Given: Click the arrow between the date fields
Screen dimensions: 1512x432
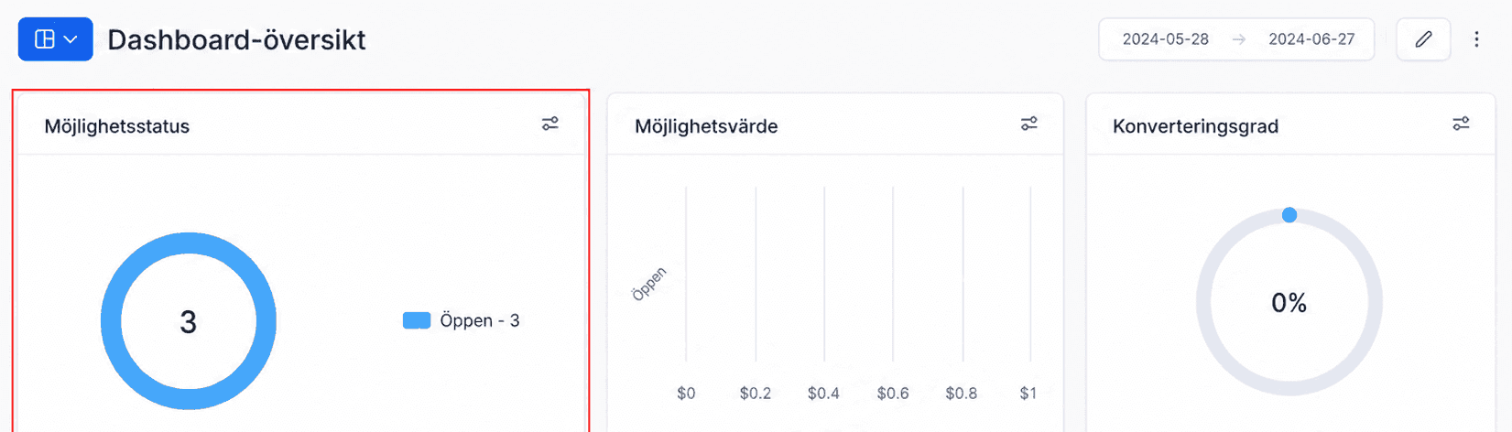Looking at the screenshot, I should (1238, 39).
